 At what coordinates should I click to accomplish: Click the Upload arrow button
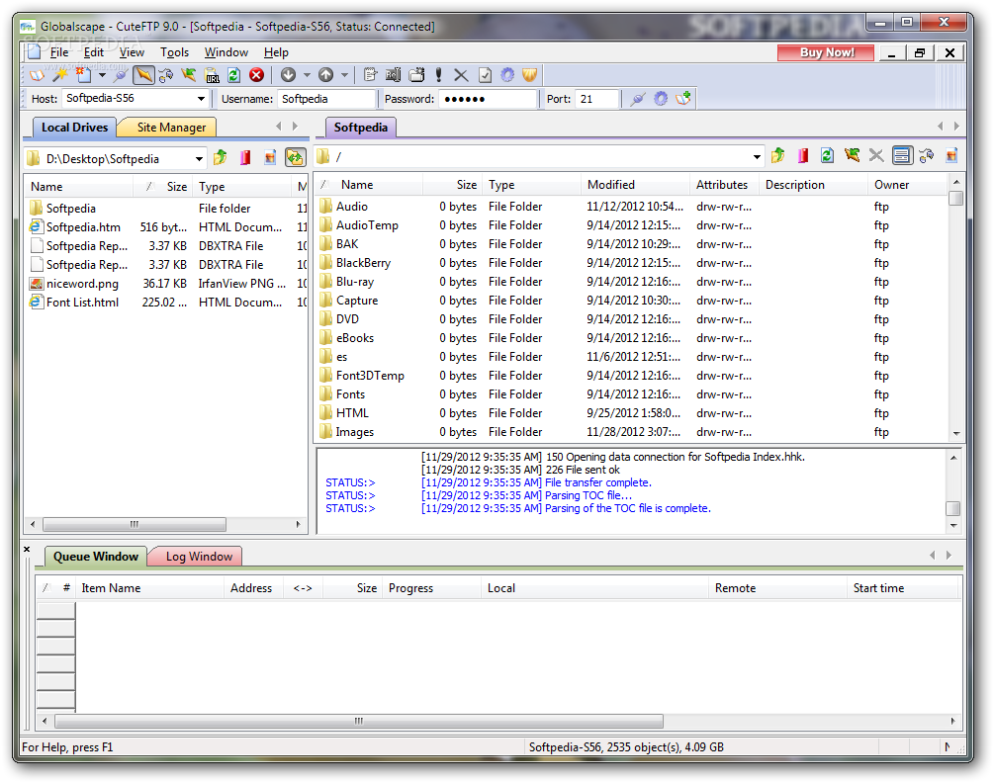coord(325,75)
